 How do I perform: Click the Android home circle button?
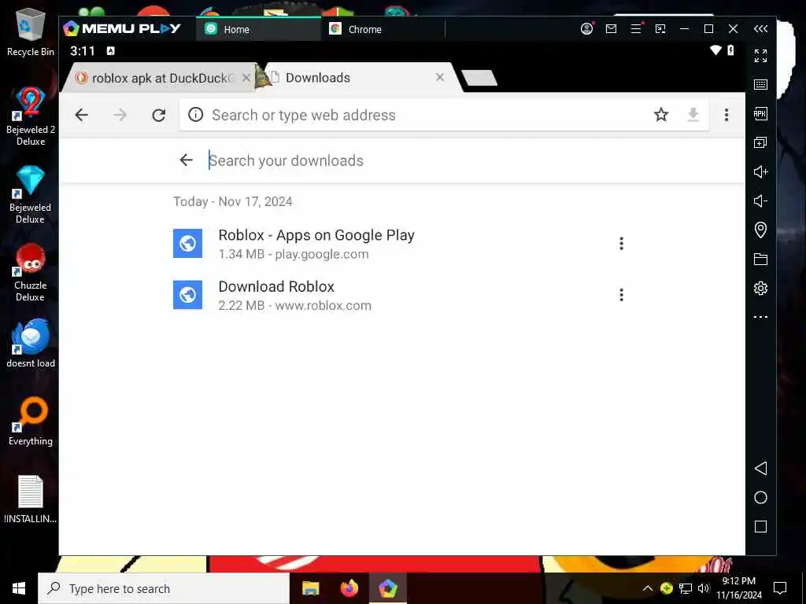point(761,497)
